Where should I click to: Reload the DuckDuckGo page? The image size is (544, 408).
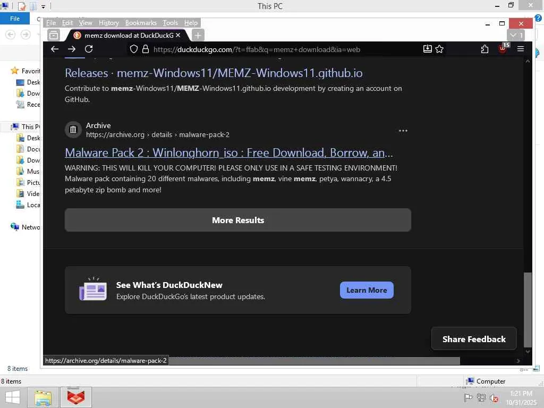click(89, 49)
